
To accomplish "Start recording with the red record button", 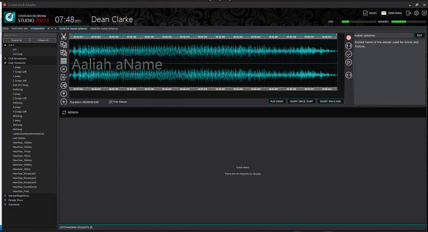I will [x=348, y=37].
